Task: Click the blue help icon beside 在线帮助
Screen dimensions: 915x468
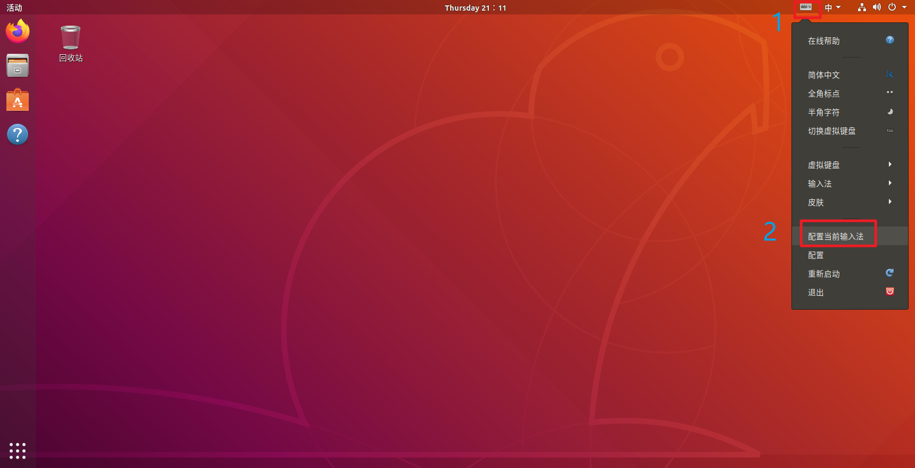Action: click(889, 40)
